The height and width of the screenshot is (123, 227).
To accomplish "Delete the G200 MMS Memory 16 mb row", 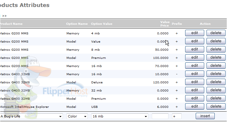I will pyautogui.click(x=216, y=66).
